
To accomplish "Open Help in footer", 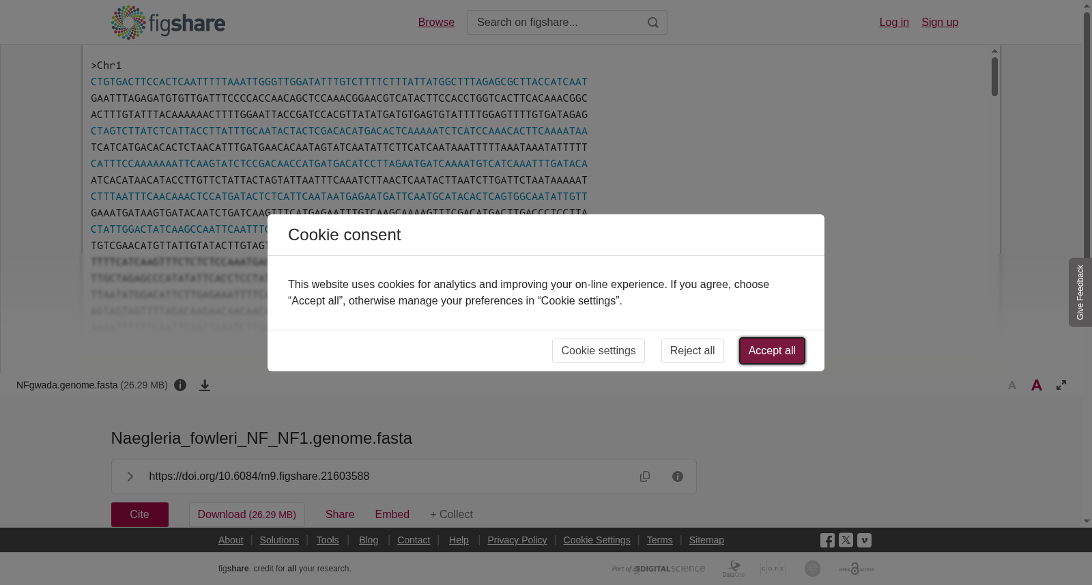I will (x=459, y=540).
